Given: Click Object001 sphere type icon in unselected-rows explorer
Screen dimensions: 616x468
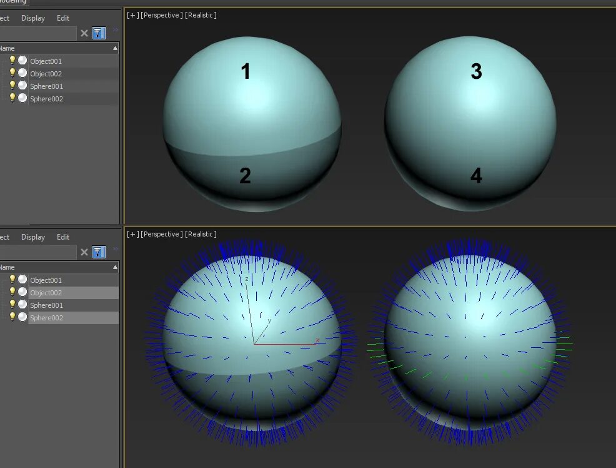Looking at the screenshot, I should click(22, 60).
